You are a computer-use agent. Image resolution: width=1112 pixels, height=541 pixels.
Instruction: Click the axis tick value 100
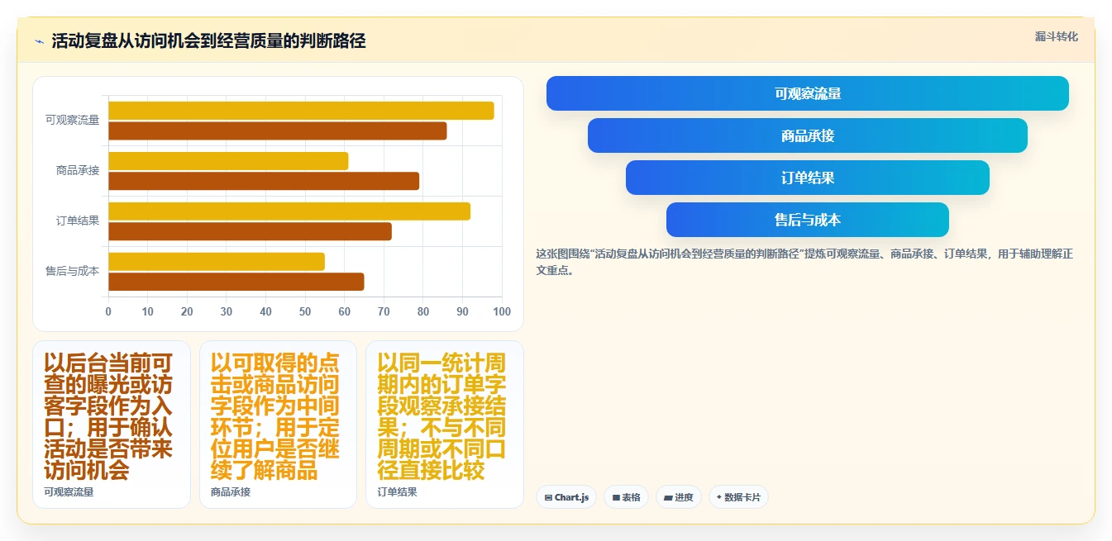tap(502, 311)
